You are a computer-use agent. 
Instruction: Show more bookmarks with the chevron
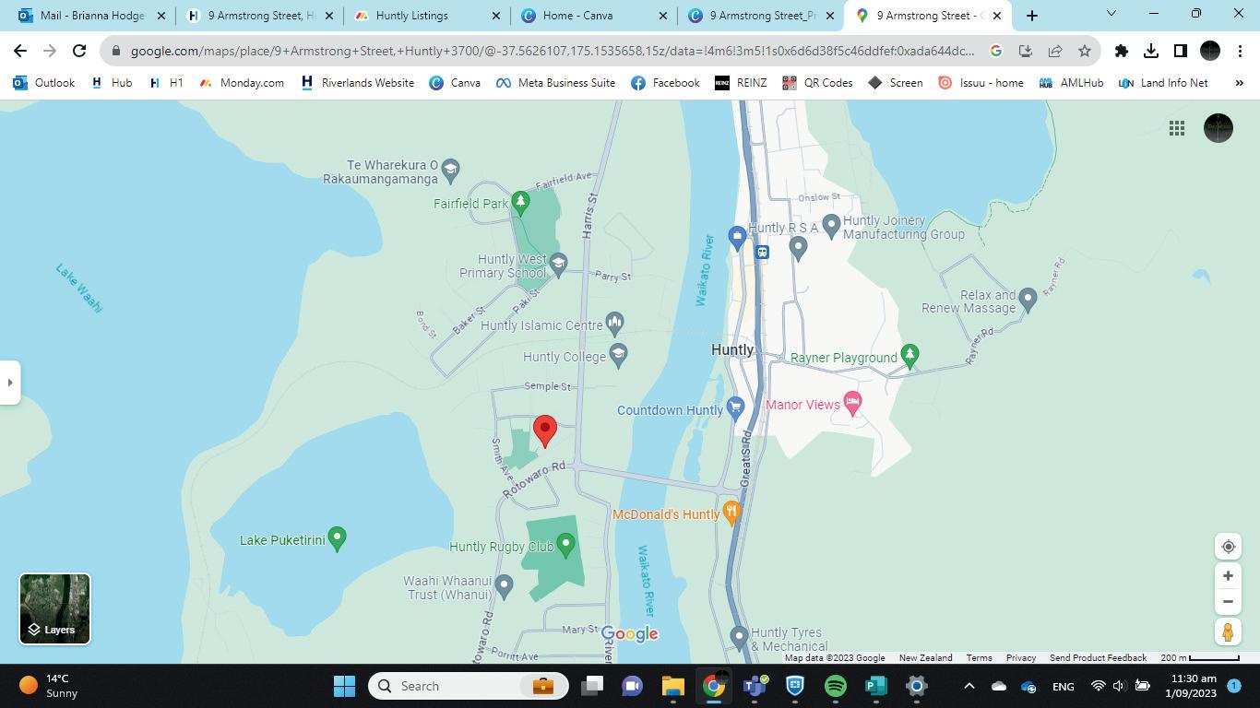pyautogui.click(x=1239, y=83)
